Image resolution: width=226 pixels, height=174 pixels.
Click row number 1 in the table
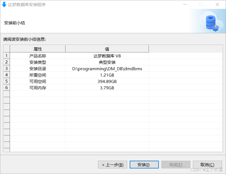click(x=6, y=56)
